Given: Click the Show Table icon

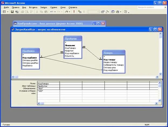Looking at the screenshot, I should 80,12.
